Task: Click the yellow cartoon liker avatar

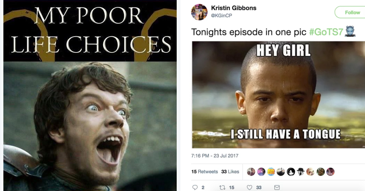Action: pyautogui.click(x=271, y=172)
